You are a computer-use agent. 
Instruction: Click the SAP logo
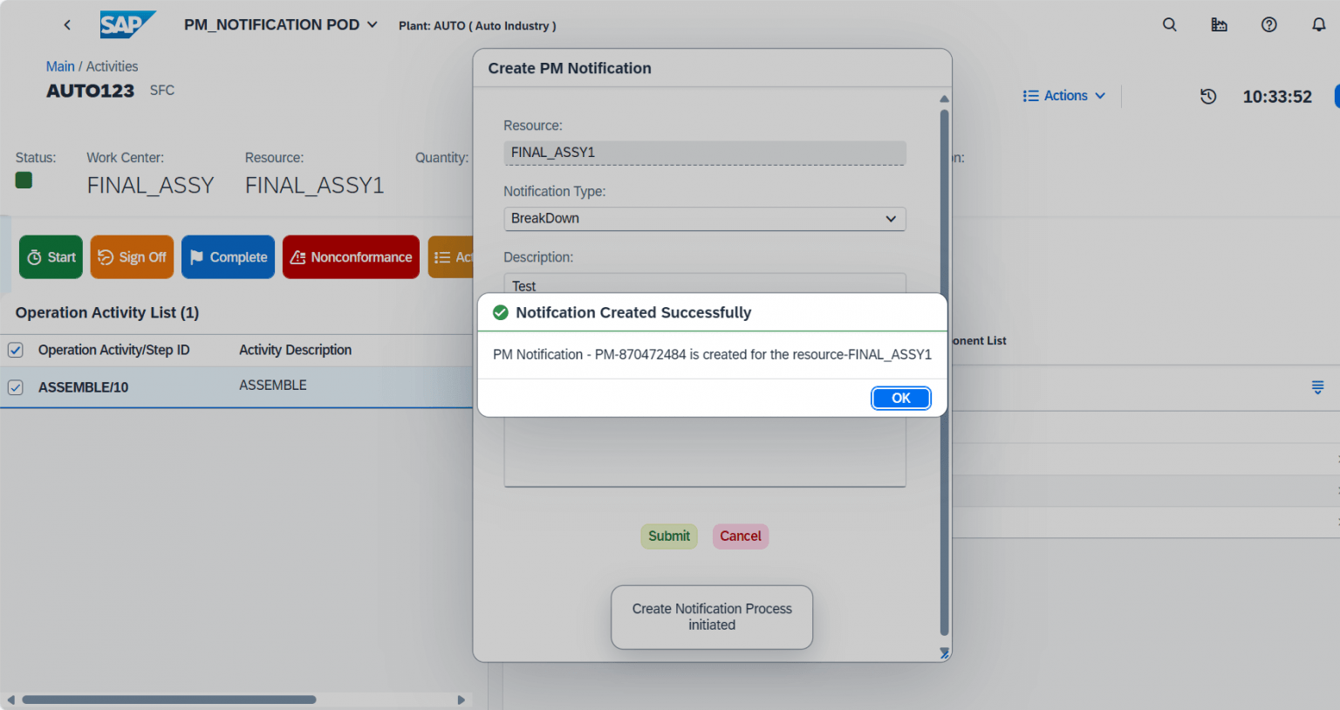[127, 24]
